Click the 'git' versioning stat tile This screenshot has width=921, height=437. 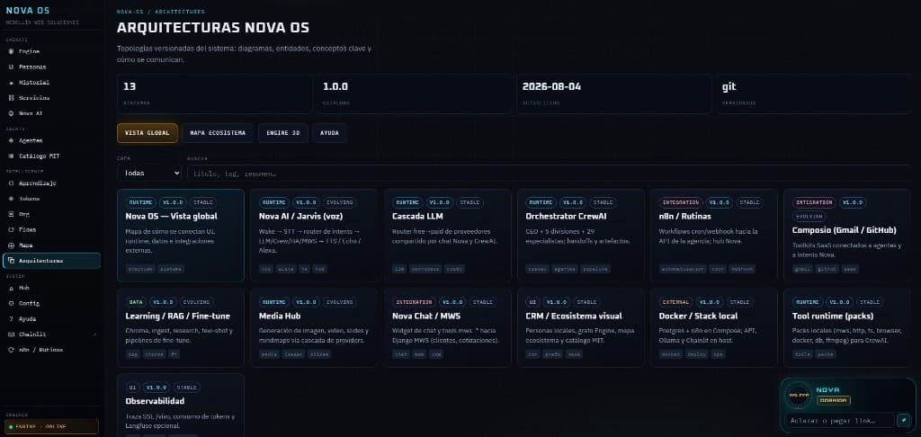(813, 94)
